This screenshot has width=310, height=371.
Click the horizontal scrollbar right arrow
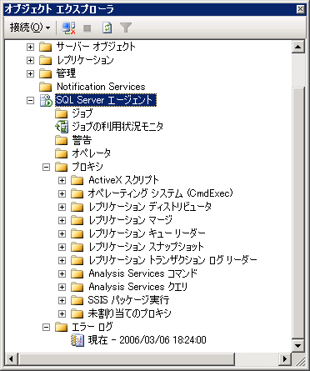coord(285,359)
